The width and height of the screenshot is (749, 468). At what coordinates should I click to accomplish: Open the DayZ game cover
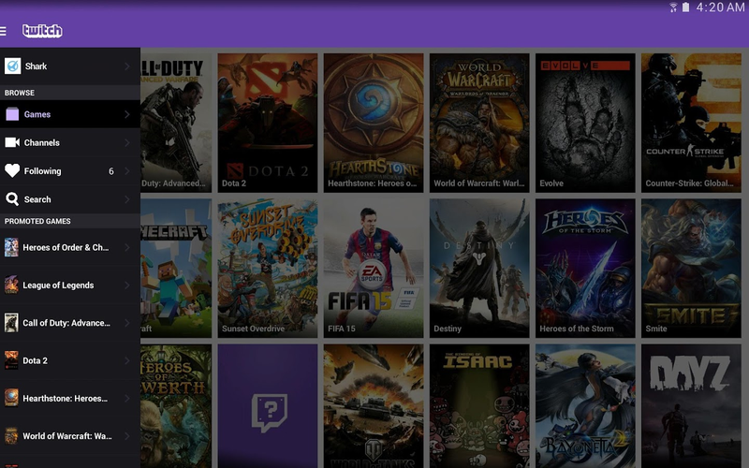[691, 406]
